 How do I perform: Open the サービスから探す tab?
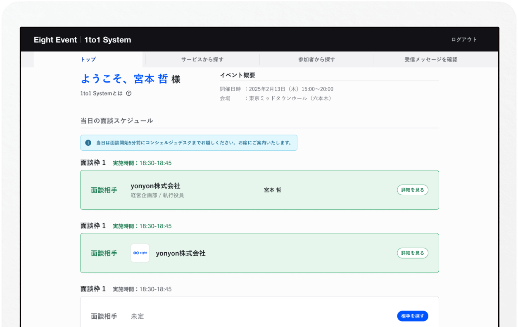[x=202, y=59]
